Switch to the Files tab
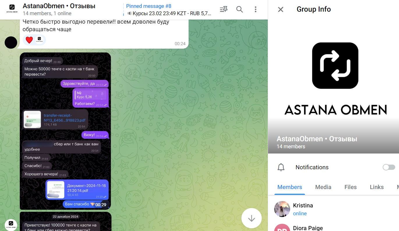Screen dimensions: 399x231 pyautogui.click(x=350, y=187)
